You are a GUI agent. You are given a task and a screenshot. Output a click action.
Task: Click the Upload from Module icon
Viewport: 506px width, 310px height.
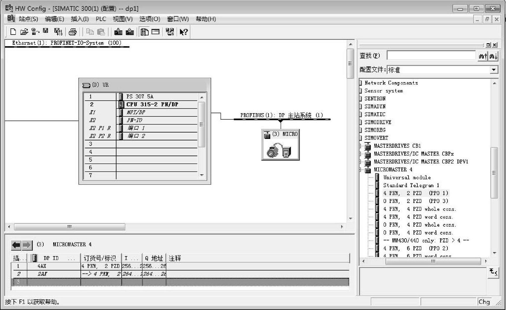click(x=130, y=32)
